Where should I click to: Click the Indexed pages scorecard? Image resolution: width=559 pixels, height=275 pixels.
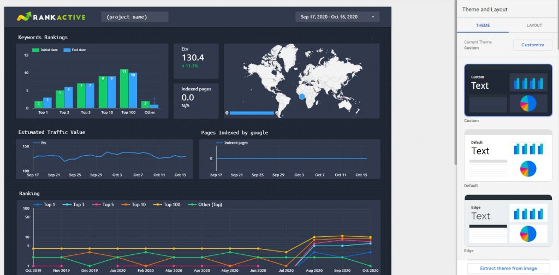[196, 101]
